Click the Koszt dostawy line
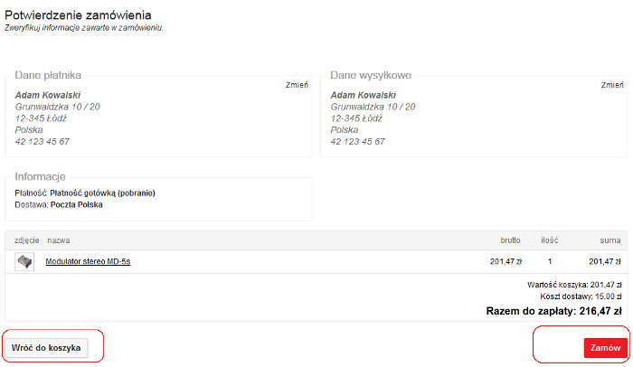 [x=581, y=296]
